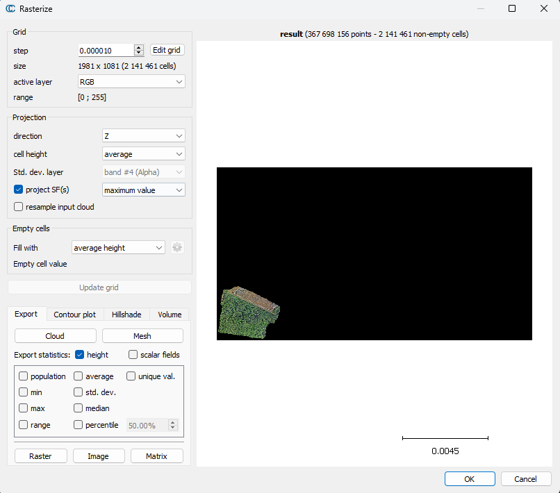
Task: Check the population statistic box
Action: click(x=24, y=376)
